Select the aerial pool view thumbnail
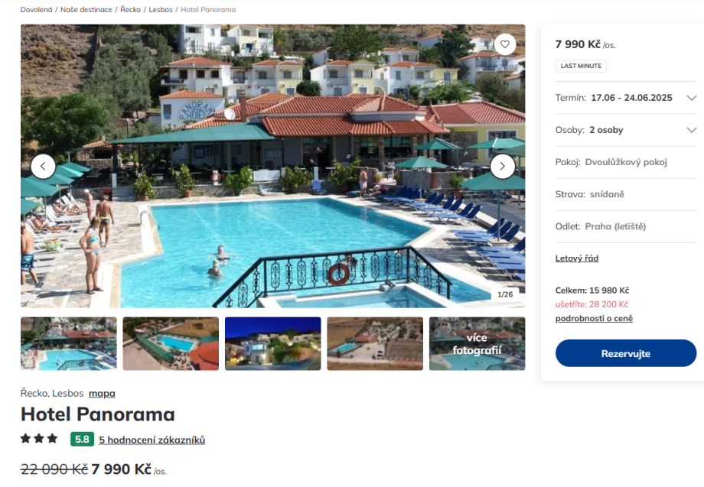 [x=171, y=343]
